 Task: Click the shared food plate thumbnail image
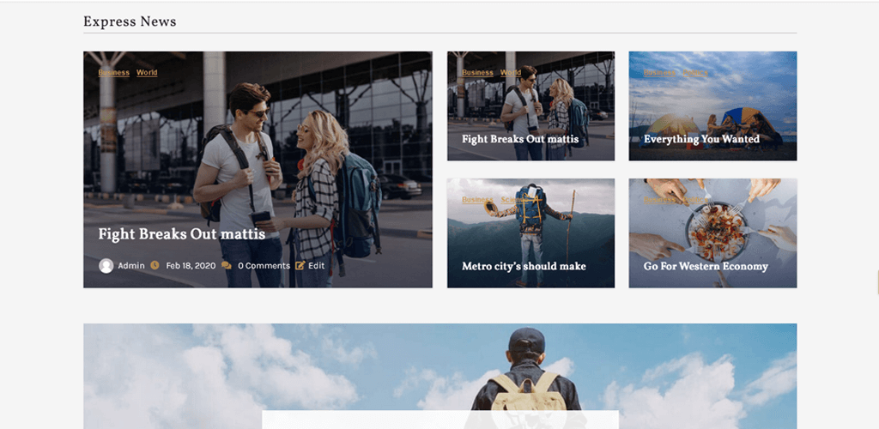tap(712, 233)
